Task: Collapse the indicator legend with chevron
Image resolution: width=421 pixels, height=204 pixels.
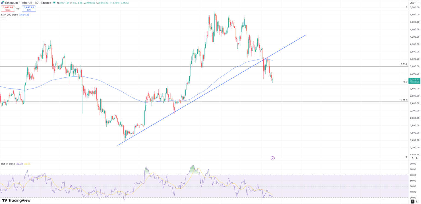Action: coord(4,19)
